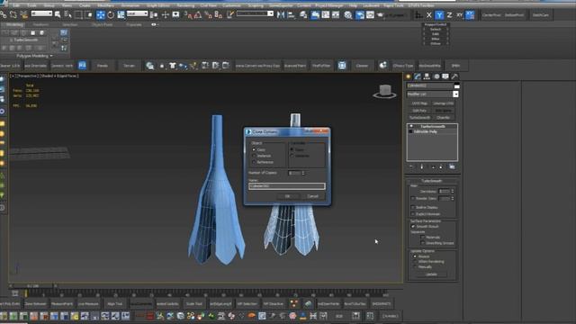Toggle the Window/Crossing selection icon

(x=88, y=14)
